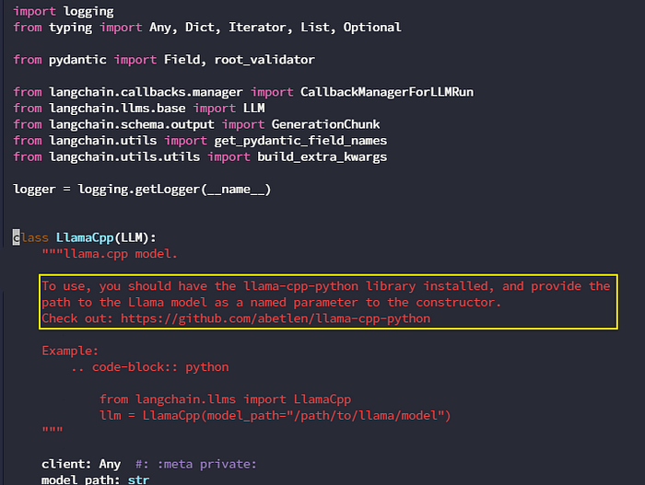This screenshot has height=485, width=645.
Task: Click the 'import logging' statement
Action: 64,11
